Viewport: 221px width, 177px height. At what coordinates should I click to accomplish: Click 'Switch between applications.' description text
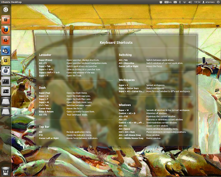point(160,60)
